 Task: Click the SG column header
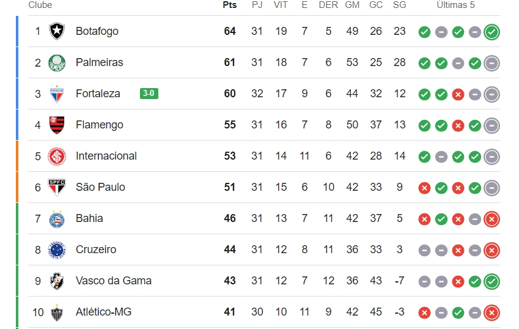coord(400,5)
